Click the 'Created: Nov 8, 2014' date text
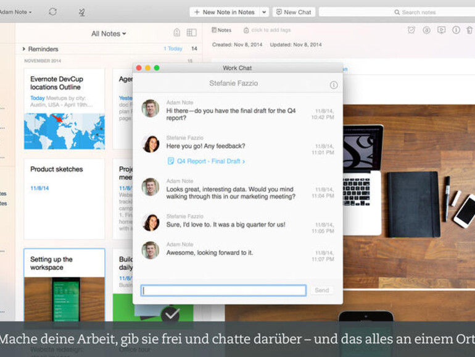Screen dimensions: 475x357 tap(238, 44)
